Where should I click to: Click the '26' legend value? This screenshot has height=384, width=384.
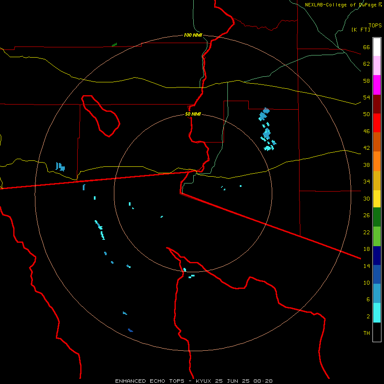pos(367,215)
